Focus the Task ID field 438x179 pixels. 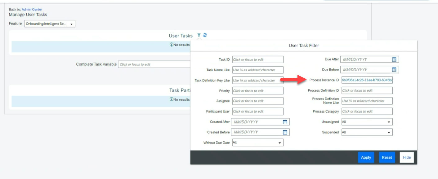258,60
